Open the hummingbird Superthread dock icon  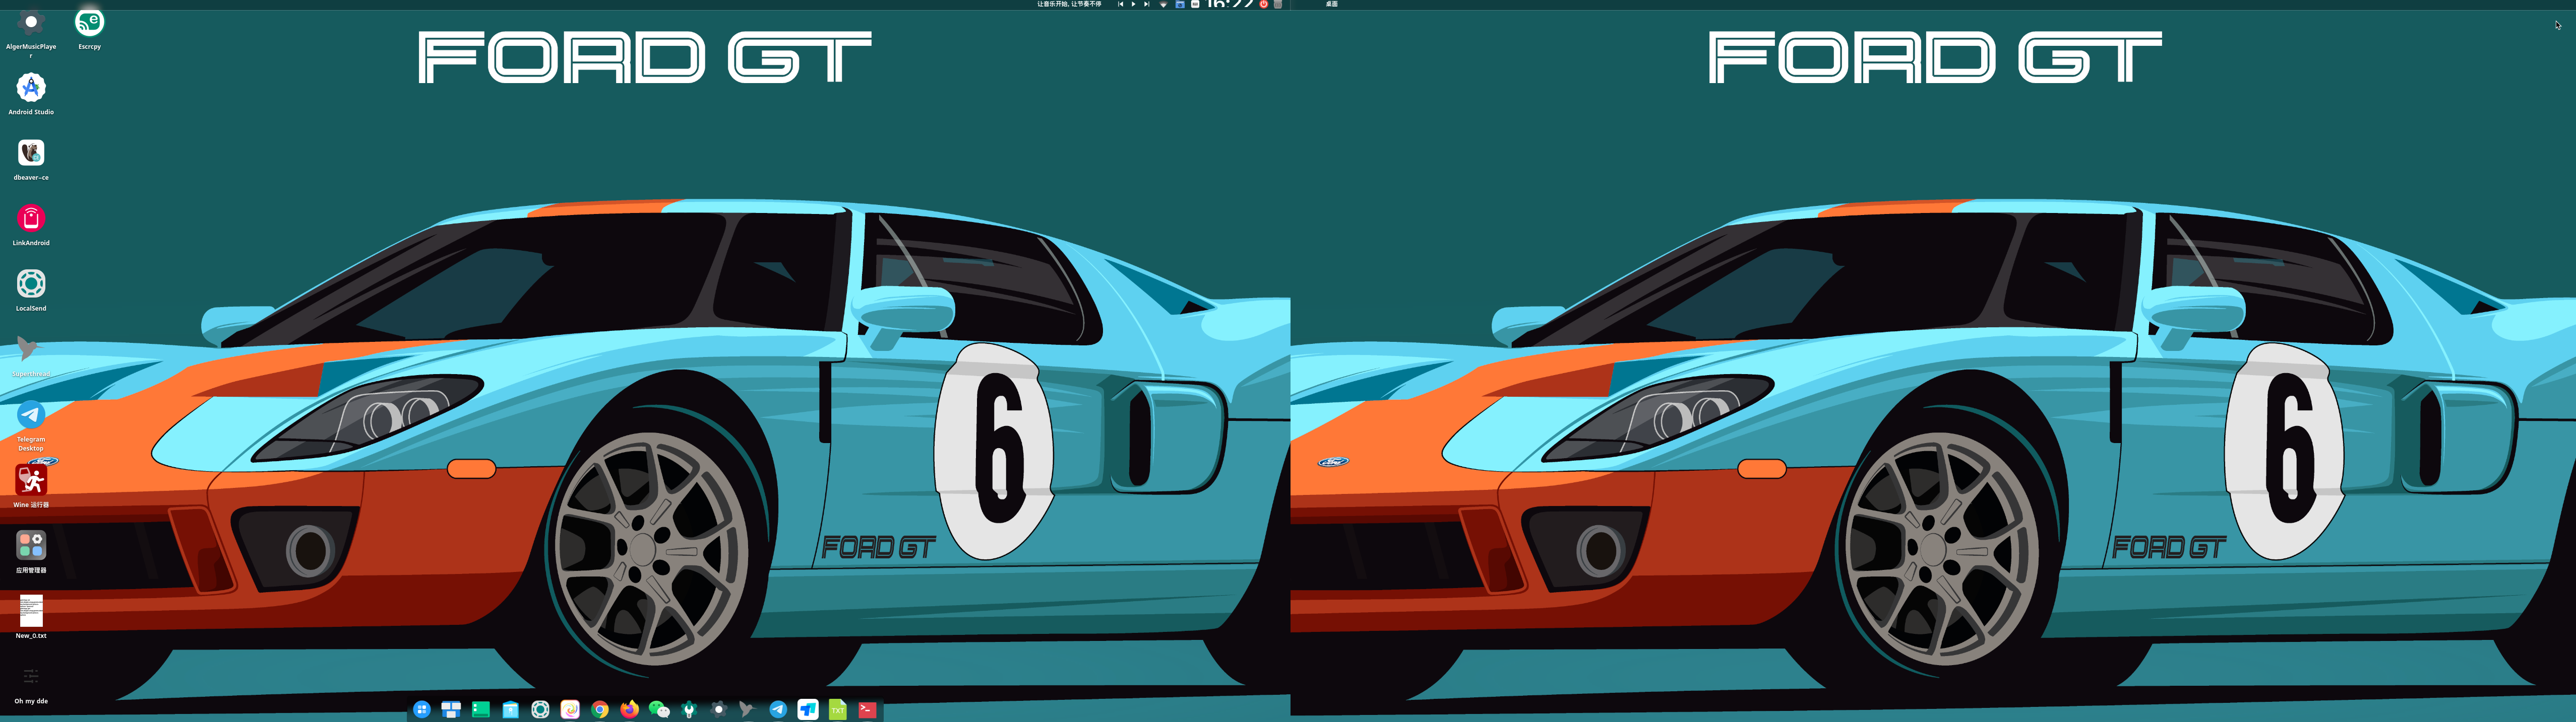[x=747, y=709]
